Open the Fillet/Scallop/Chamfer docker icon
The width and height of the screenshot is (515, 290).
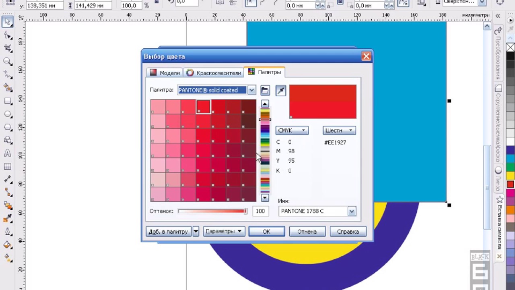[x=499, y=88]
